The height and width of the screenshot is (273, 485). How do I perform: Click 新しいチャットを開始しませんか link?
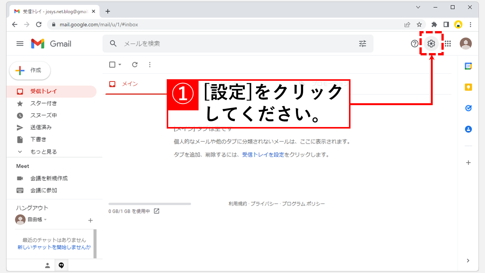[54, 247]
